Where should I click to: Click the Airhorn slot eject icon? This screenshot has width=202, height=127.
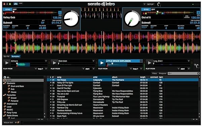pos(46,61)
